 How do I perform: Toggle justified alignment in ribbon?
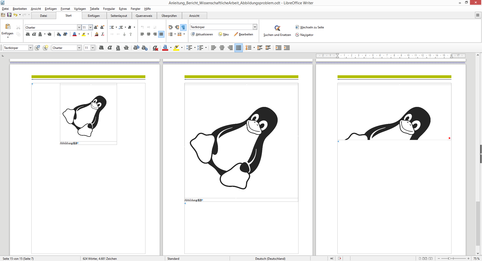pos(161,34)
